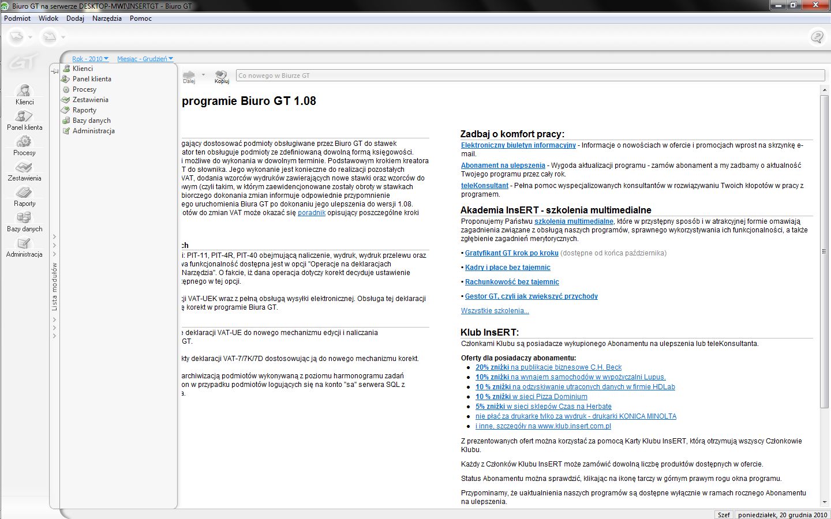Open Rachunkowość bez tajemnic link
Viewport: 831px width, 519px height.
(512, 282)
